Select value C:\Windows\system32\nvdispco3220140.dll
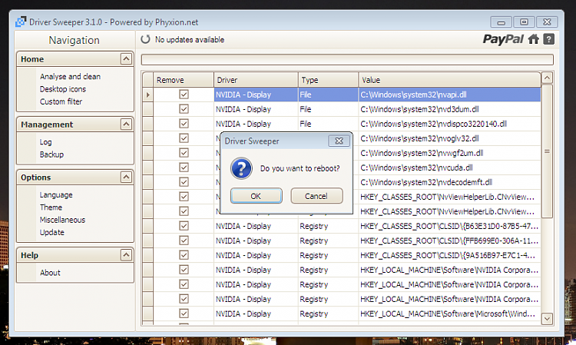Screen dimensions: 576x345 click(449, 124)
